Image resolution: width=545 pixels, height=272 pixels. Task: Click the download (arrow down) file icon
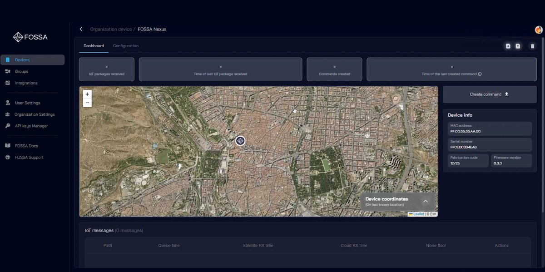(508, 46)
